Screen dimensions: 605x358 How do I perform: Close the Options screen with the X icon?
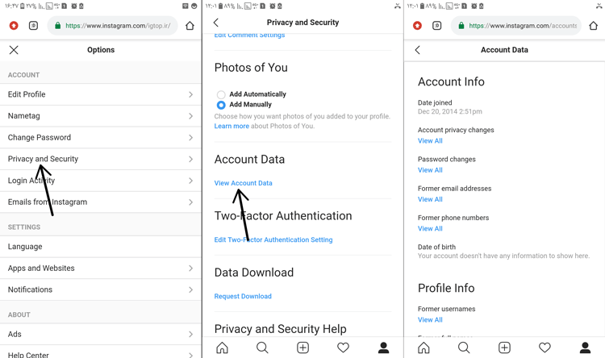14,50
